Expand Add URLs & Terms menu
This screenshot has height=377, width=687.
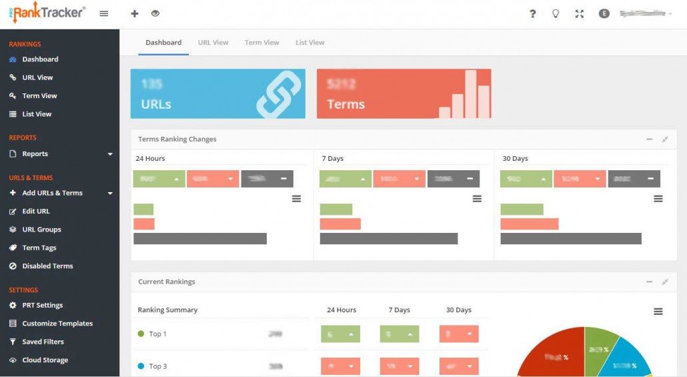click(61, 193)
